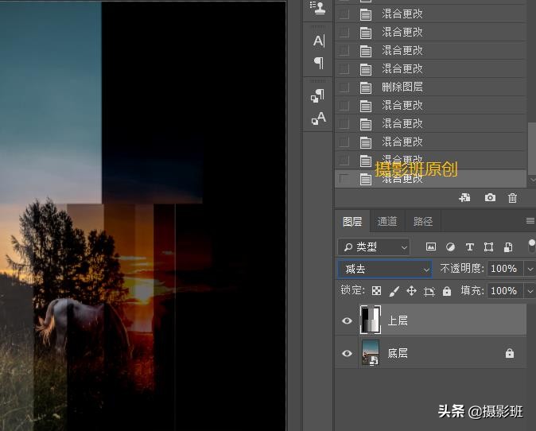The width and height of the screenshot is (536, 431).
Task: Open the Character Styles panel icon
Action: [319, 118]
